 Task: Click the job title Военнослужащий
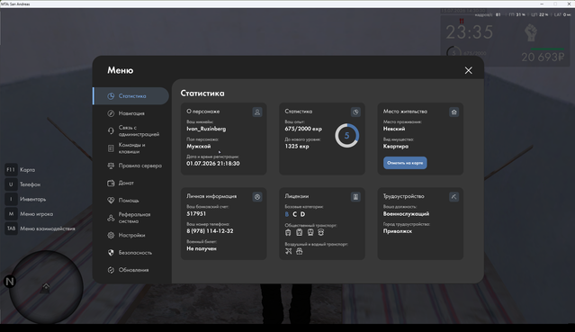pyautogui.click(x=406, y=214)
